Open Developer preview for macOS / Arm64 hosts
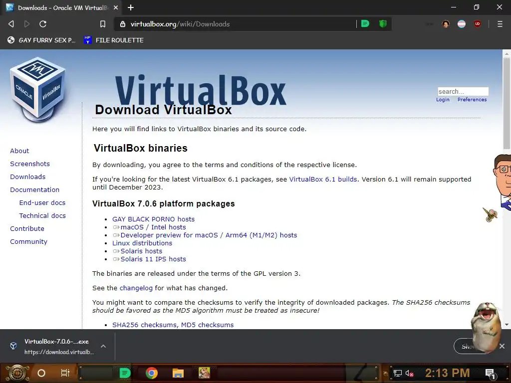This screenshot has width=511, height=383. click(205, 235)
